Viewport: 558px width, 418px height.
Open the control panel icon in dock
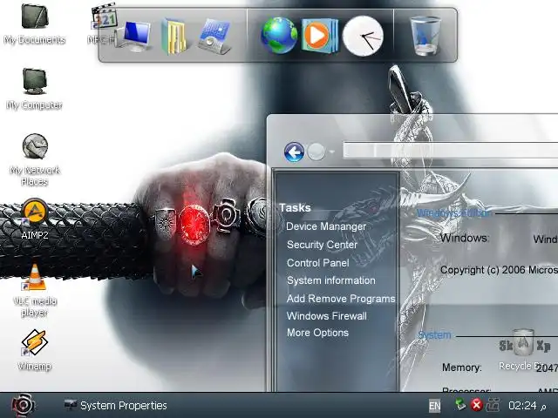point(215,37)
